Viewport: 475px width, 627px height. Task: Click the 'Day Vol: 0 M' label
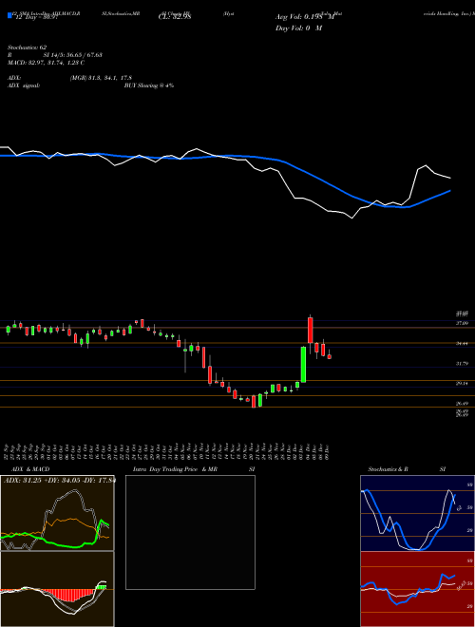point(299,28)
